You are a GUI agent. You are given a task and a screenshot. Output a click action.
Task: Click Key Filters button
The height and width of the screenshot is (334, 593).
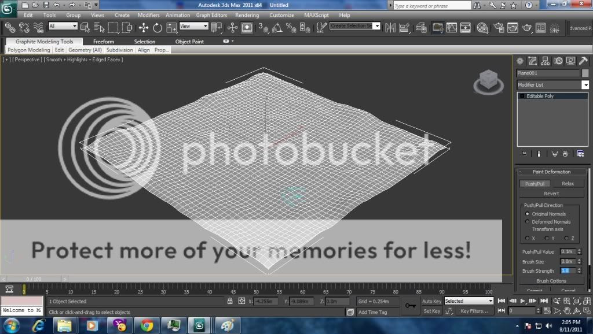pos(474,311)
